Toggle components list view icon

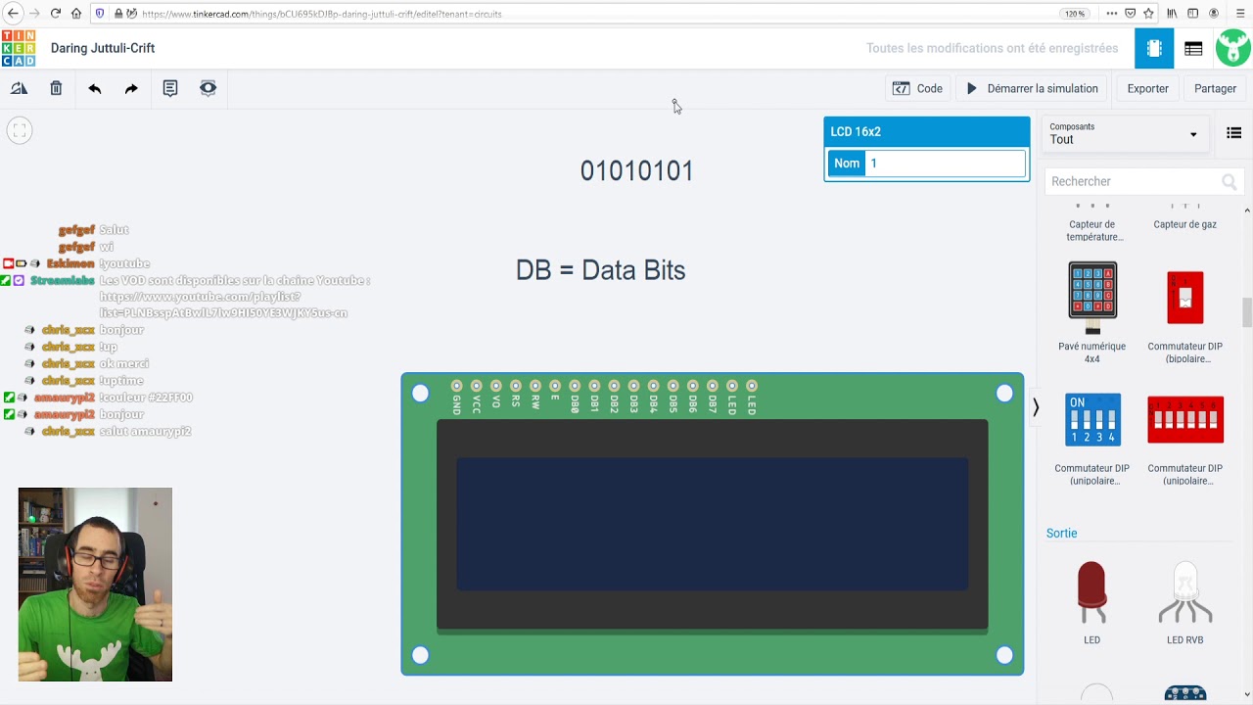pos(1233,133)
